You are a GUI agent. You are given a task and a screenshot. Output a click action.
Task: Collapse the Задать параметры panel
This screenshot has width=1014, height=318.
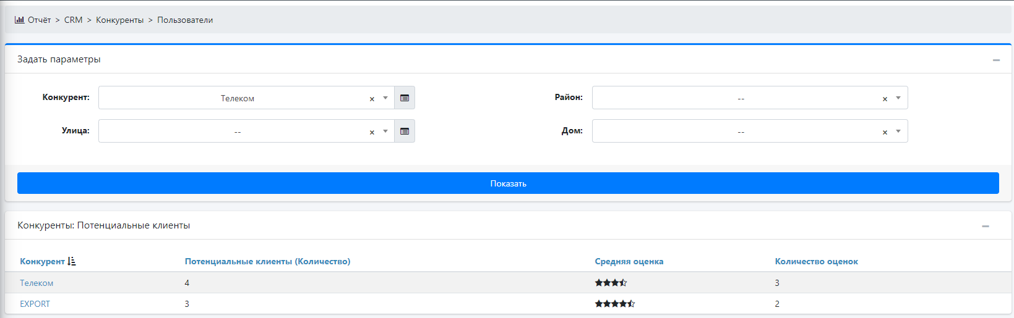click(996, 60)
